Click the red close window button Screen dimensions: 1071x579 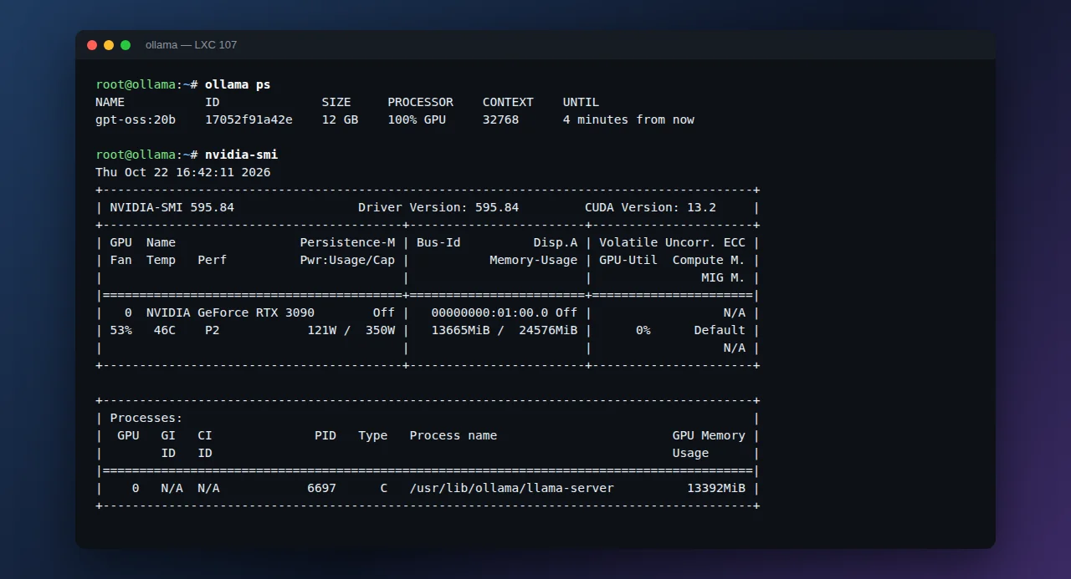pos(92,45)
